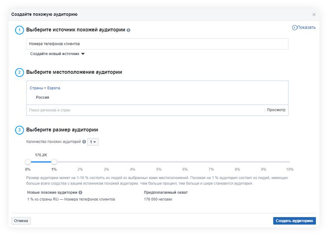328x236 pixels.
Task: Click the slider handle at 1%
Action: pos(54,162)
